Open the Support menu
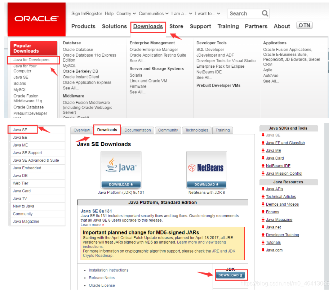 (x=200, y=26)
